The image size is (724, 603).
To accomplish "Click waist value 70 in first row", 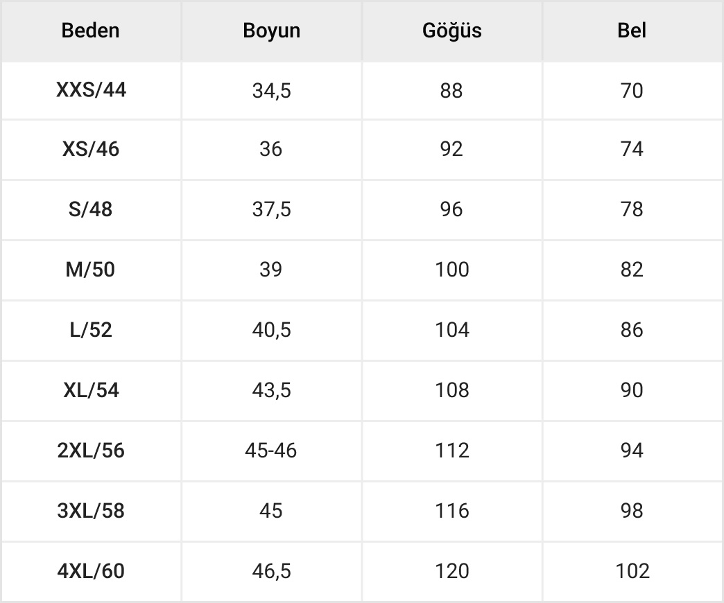I will (632, 91).
